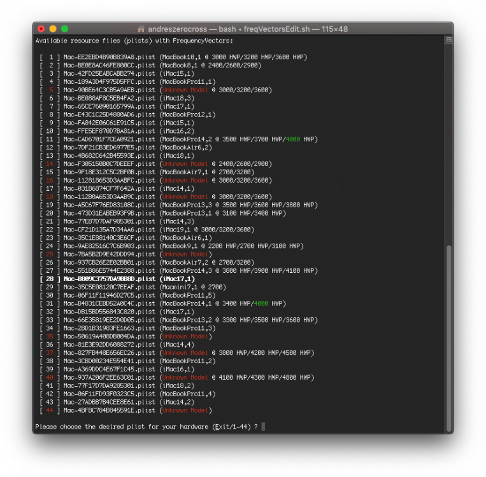This screenshot has height=477, width=486.
Task: Select row 15 with MacBookAir7,1 @ 2700/3200
Action: pos(147,172)
